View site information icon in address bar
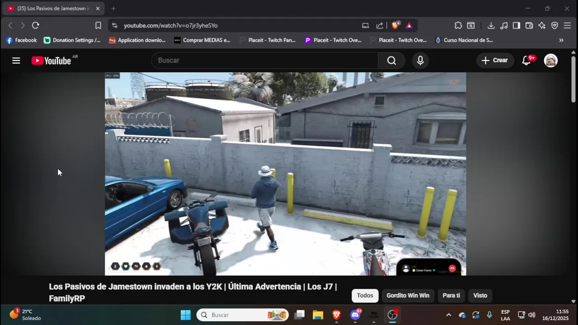The image size is (578, 325). point(115,26)
